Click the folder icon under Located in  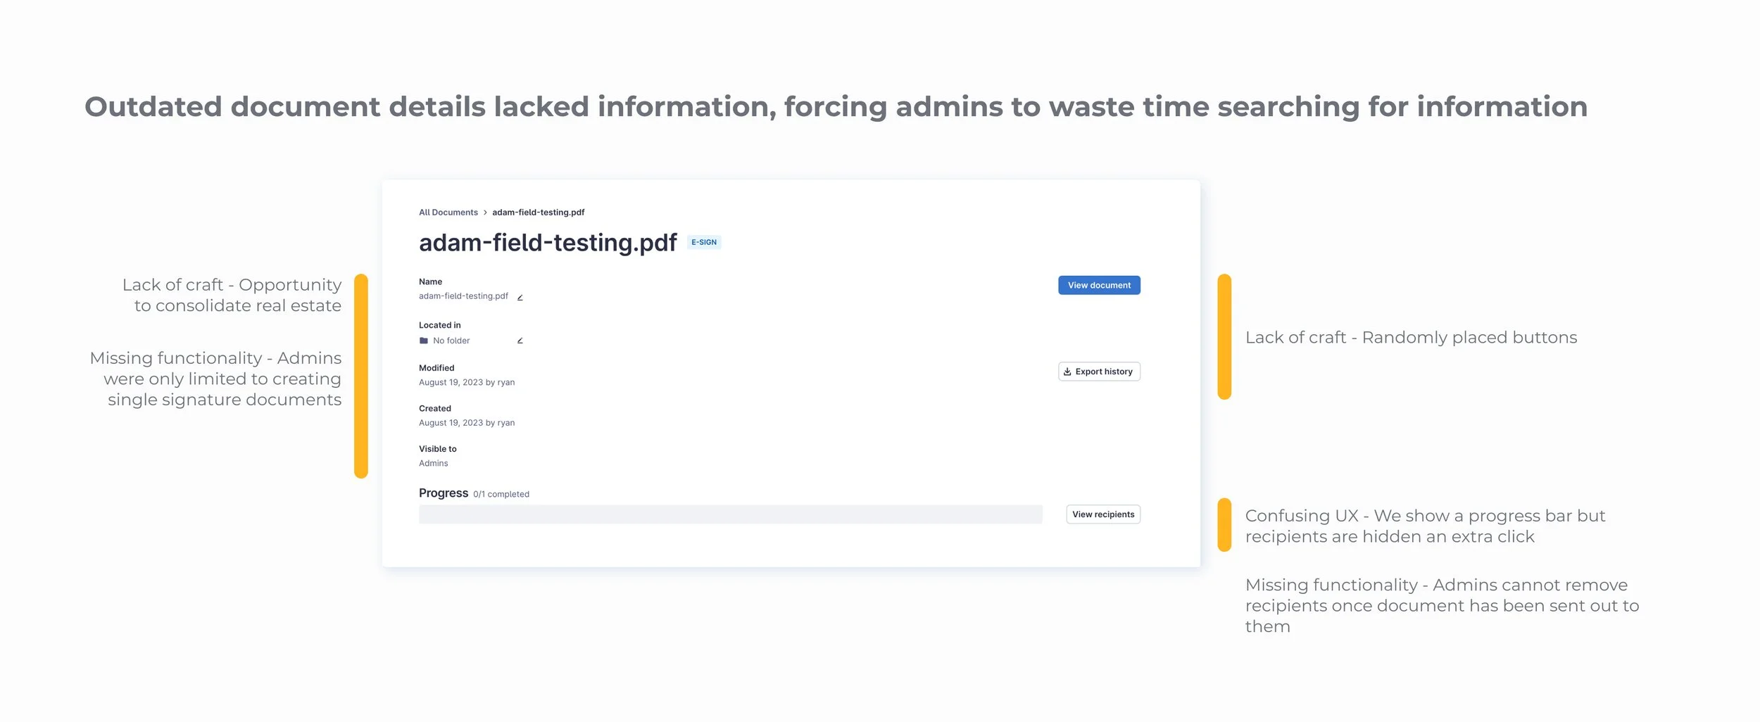point(424,341)
